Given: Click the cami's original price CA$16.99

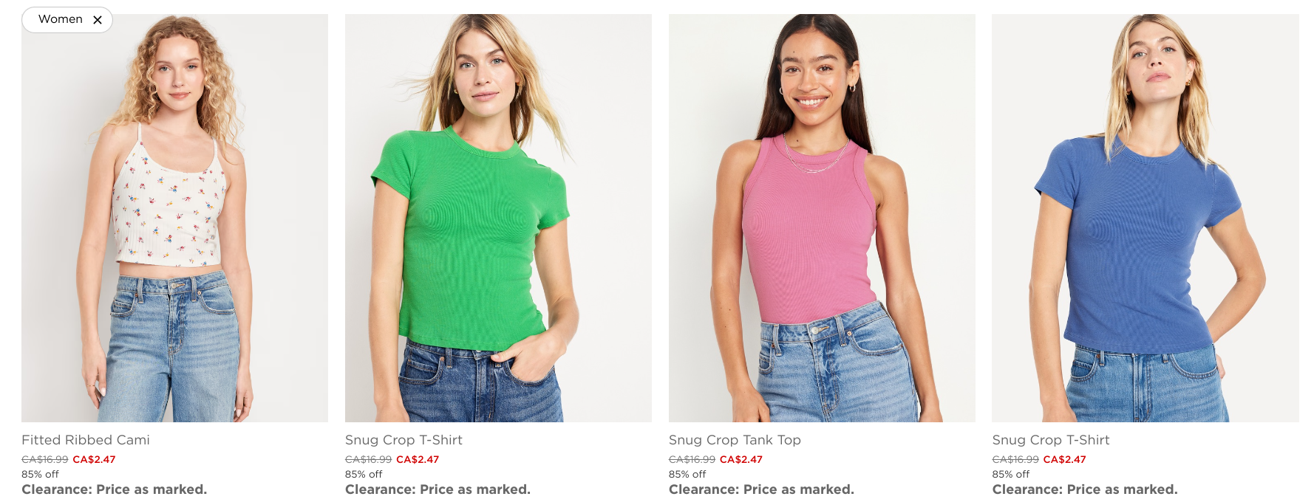Looking at the screenshot, I should click(45, 459).
